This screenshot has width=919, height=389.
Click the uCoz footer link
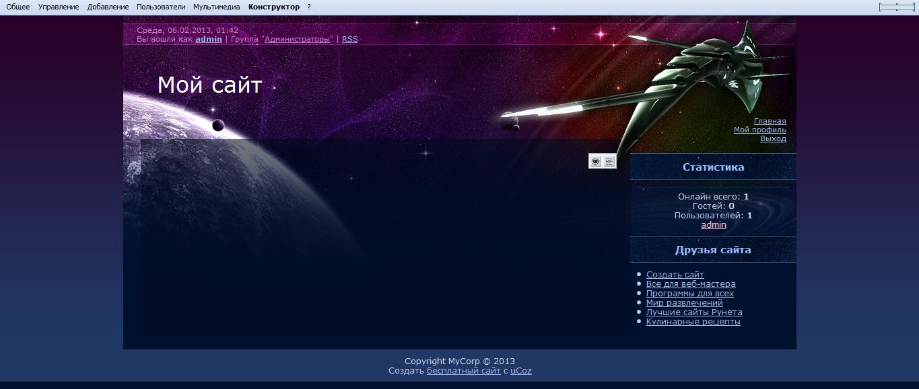click(x=521, y=370)
